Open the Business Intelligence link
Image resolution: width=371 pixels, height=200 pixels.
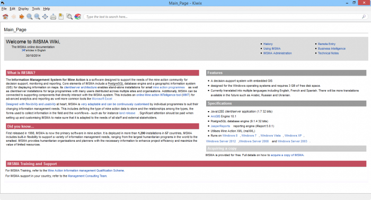point(331,49)
